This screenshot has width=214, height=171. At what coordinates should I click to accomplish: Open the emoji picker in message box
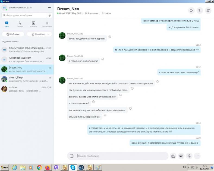[72, 156]
